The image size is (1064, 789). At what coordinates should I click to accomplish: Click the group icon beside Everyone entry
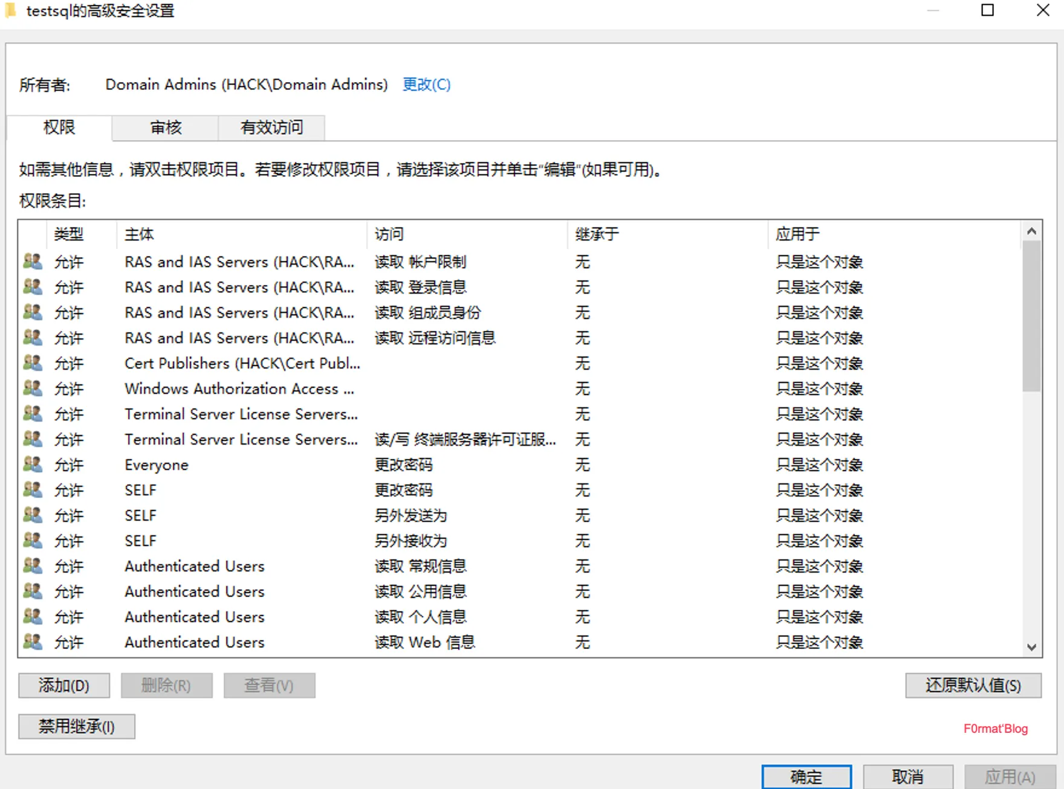point(33,464)
